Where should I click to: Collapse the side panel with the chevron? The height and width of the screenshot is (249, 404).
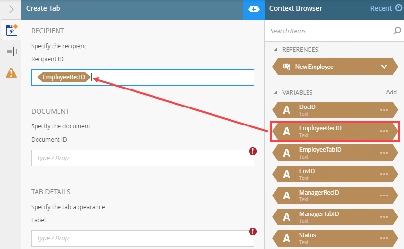pos(11,9)
